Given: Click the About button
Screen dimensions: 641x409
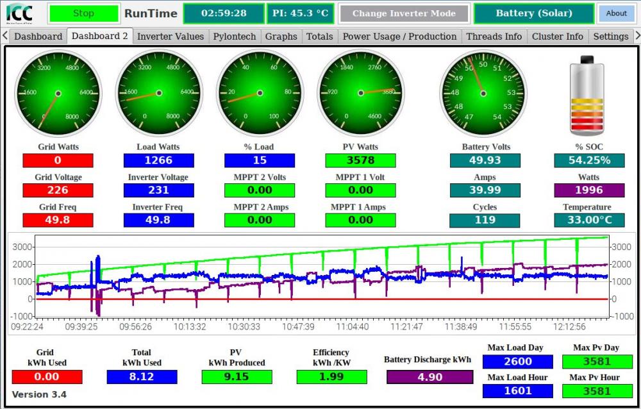Looking at the screenshot, I should pos(616,13).
